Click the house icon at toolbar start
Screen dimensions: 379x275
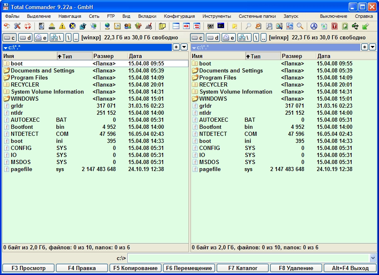tap(7, 26)
